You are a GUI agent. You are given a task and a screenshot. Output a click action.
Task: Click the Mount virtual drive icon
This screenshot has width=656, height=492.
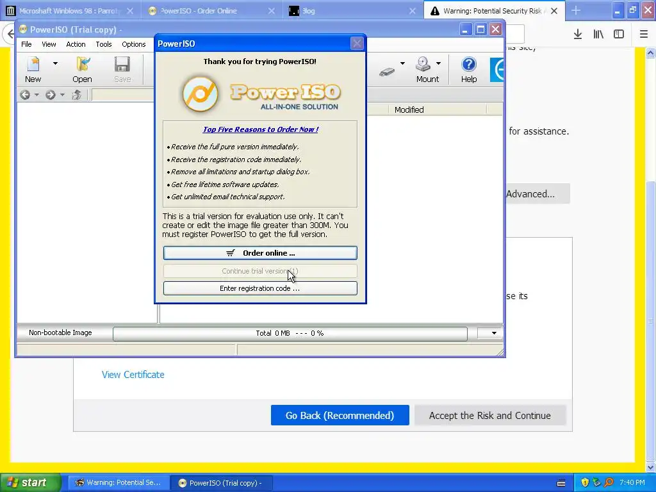coord(423,65)
